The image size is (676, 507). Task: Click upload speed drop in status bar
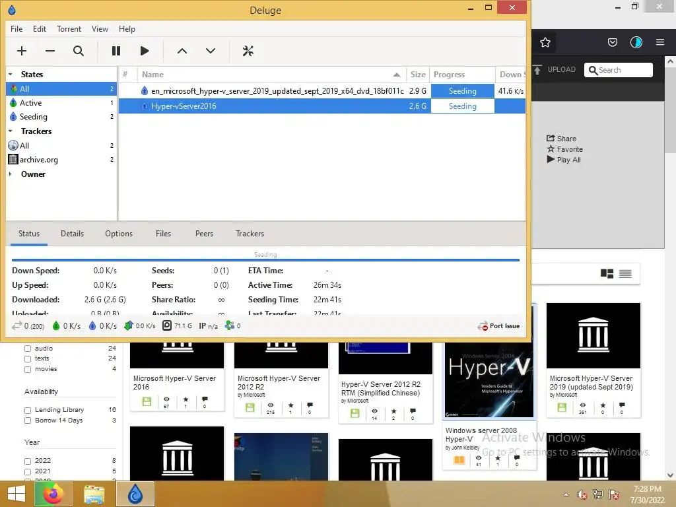click(x=92, y=326)
